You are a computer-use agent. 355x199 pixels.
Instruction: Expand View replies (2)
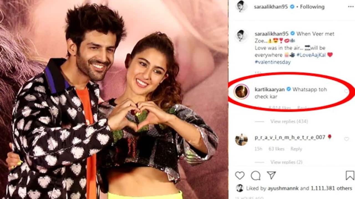286,162
